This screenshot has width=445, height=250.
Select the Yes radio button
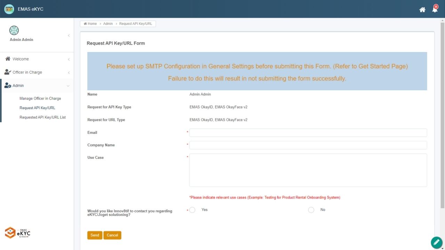pyautogui.click(x=192, y=210)
